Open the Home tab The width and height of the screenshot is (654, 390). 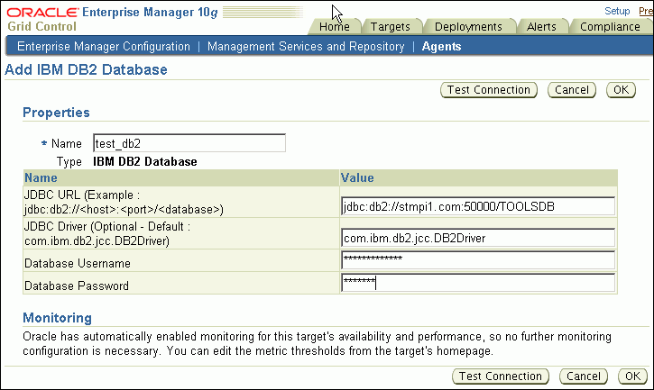[x=335, y=27]
